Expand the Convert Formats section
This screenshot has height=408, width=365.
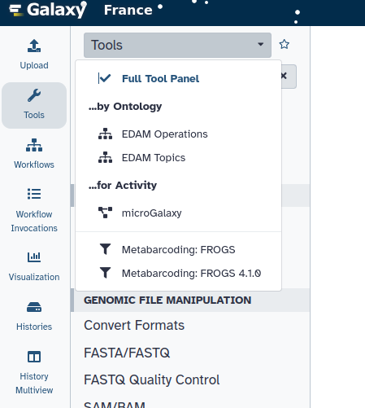tap(134, 325)
